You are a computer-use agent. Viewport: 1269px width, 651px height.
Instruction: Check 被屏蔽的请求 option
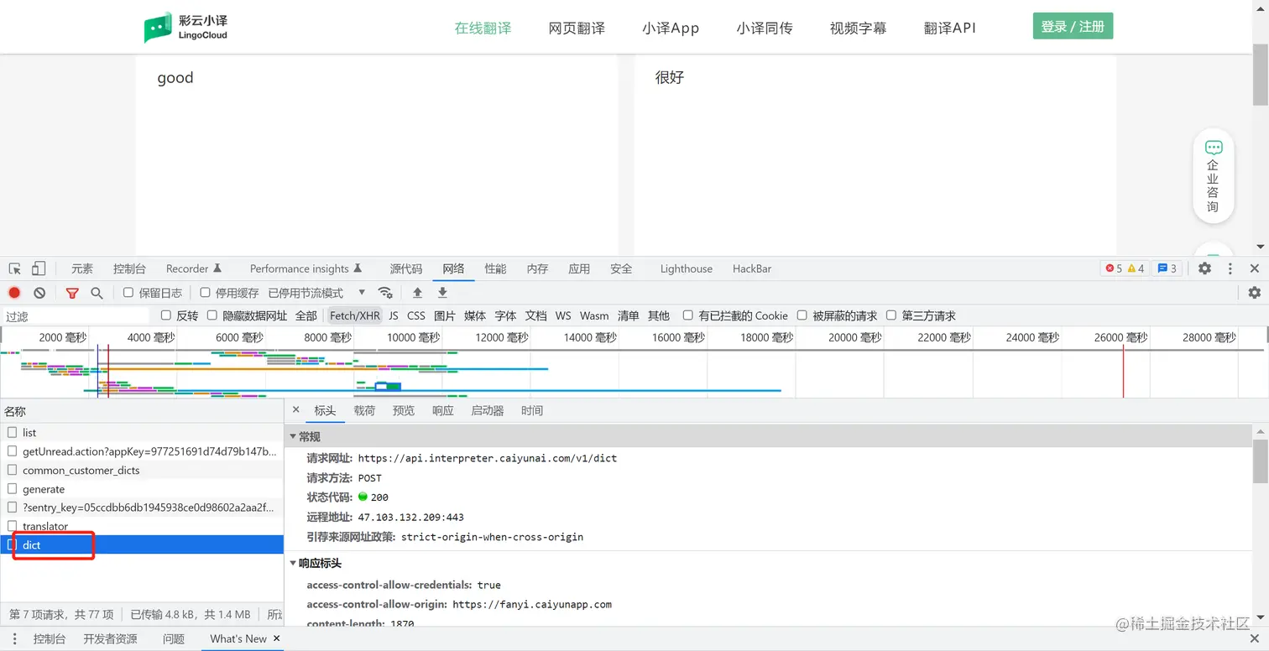[x=802, y=315]
